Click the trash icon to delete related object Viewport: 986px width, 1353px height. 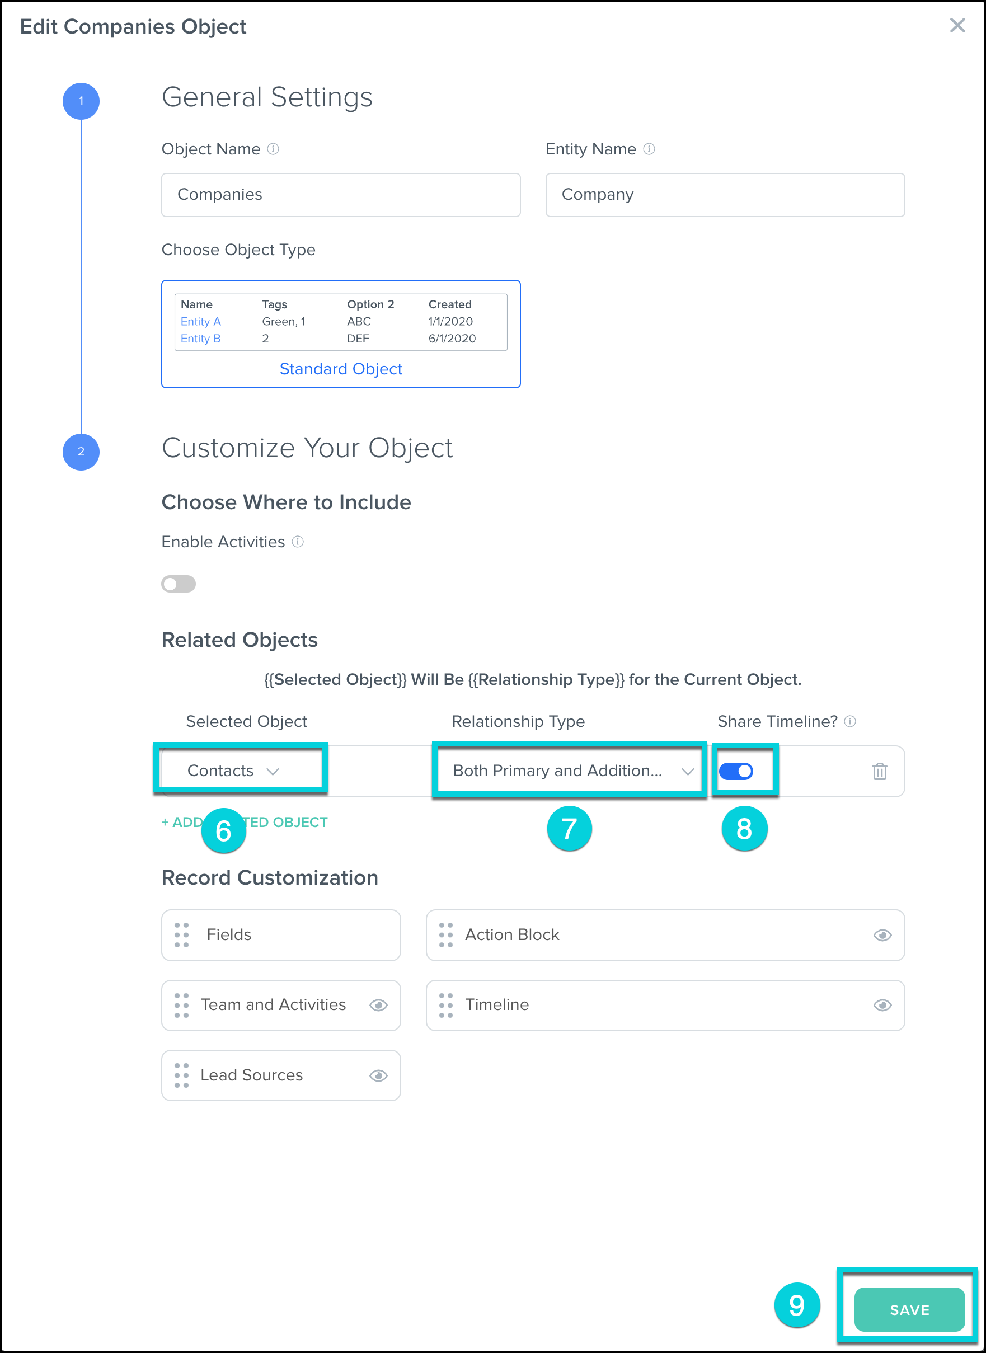[879, 771]
